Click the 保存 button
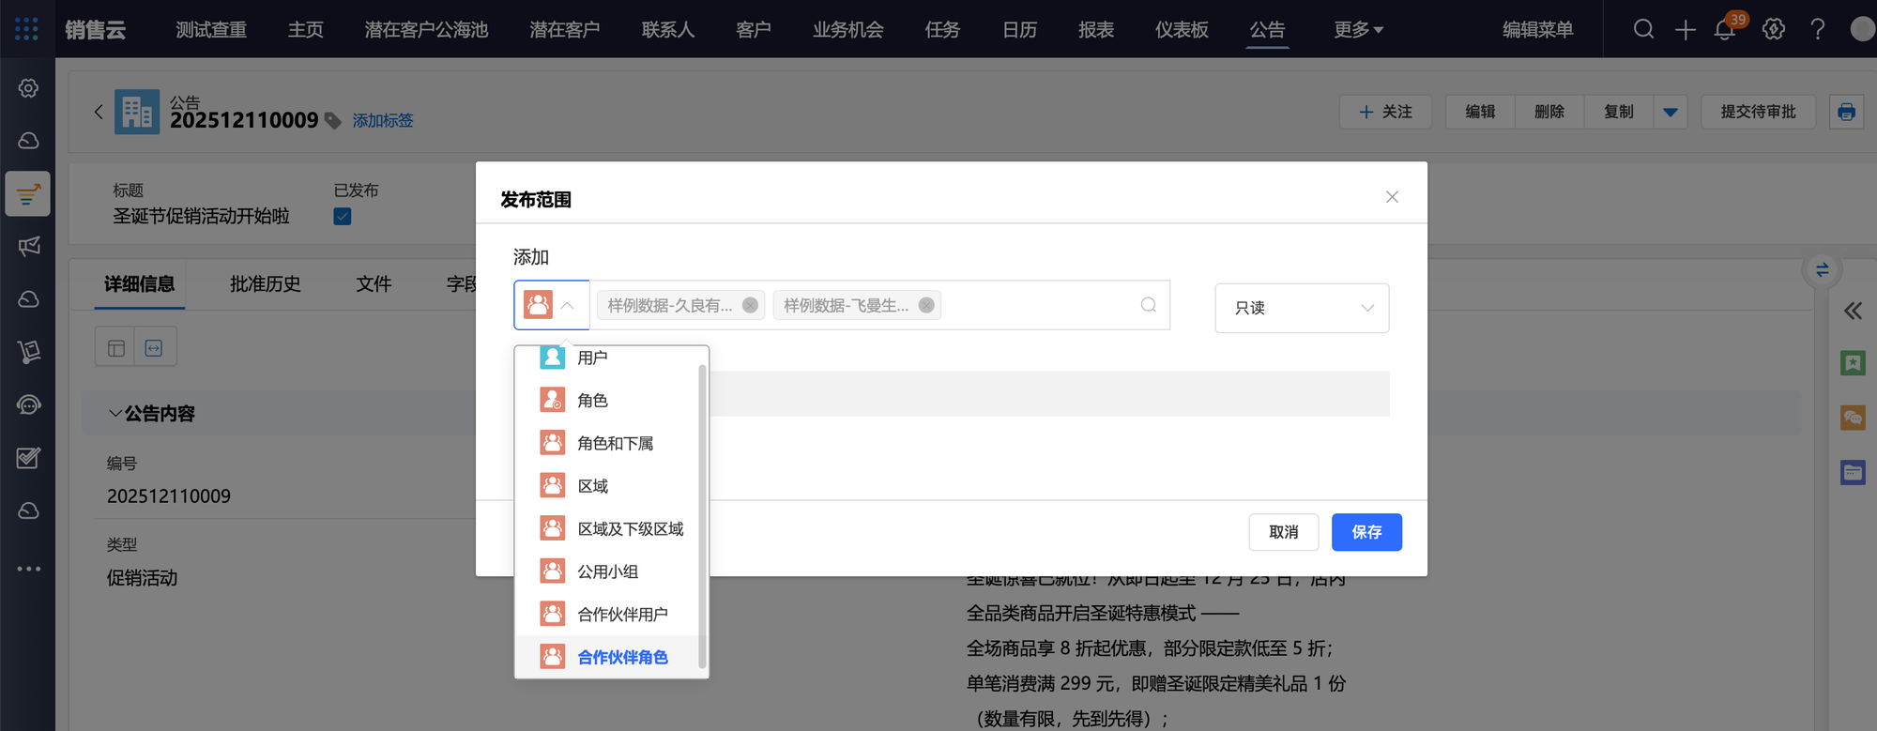Screen dimensions: 1877x731 tap(1366, 532)
